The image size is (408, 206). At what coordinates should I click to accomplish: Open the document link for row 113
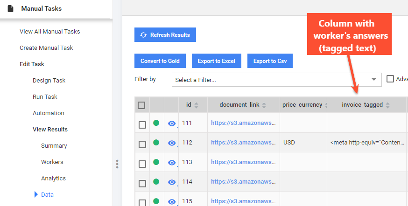pos(243,162)
